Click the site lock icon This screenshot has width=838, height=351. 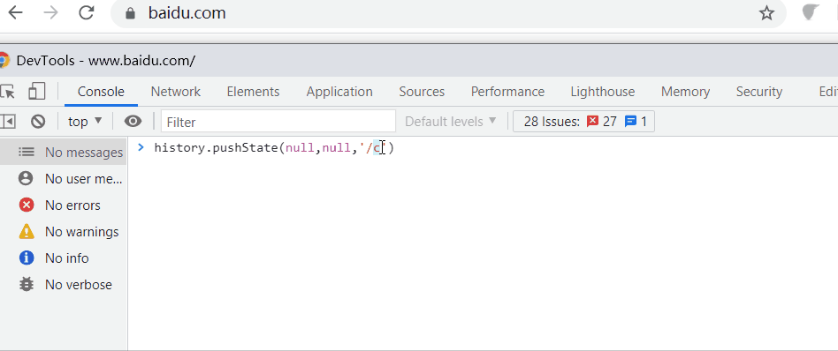click(131, 13)
